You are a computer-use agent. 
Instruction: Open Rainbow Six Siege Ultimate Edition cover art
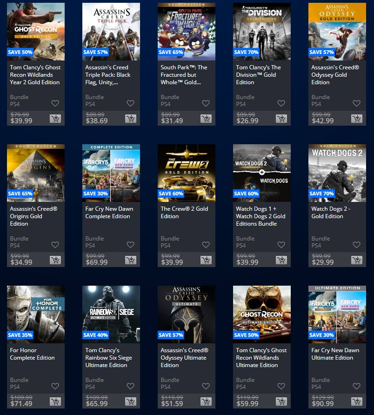[111, 315]
